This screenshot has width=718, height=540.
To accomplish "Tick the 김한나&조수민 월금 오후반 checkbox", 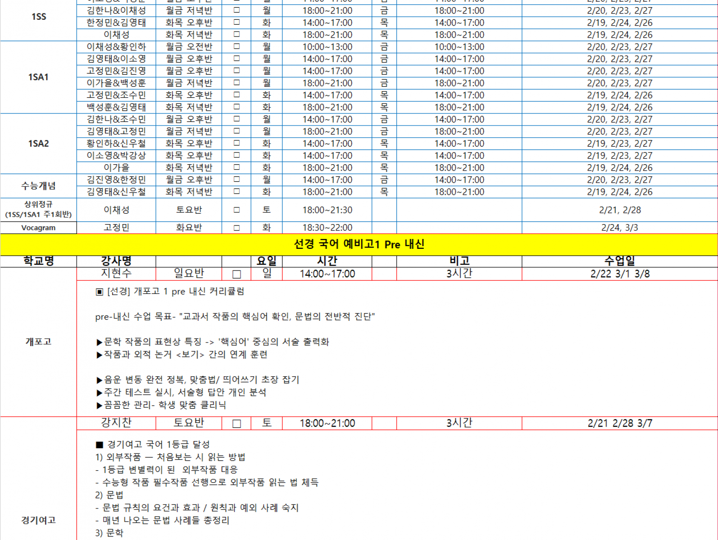I will [236, 119].
